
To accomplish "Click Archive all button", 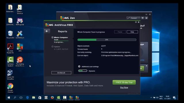I will coord(61,73).
